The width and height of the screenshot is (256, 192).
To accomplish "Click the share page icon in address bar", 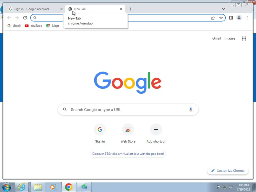I will (x=213, y=18).
